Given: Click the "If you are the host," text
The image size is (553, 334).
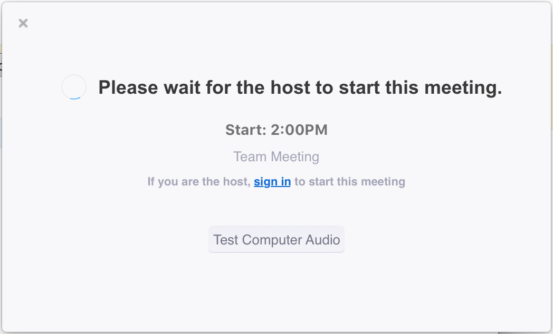Looking at the screenshot, I should pos(199,182).
